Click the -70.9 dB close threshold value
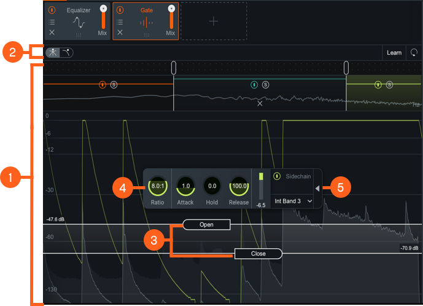The width and height of the screenshot is (423, 306). point(409,248)
